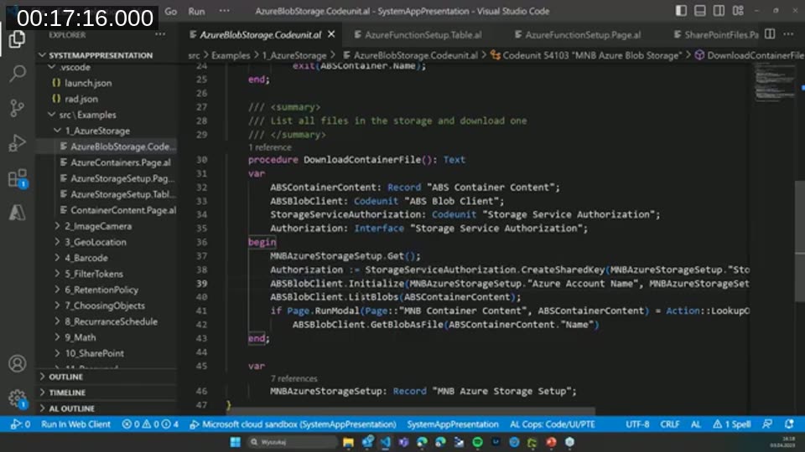
Task: Open the Explorer view in activity bar
Action: (17, 39)
